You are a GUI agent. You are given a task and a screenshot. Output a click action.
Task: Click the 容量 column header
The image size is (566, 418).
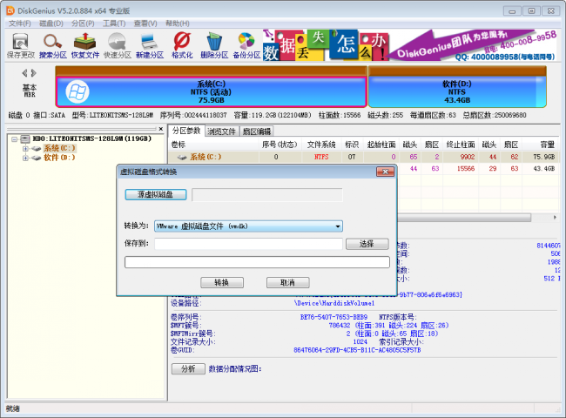tap(547, 145)
